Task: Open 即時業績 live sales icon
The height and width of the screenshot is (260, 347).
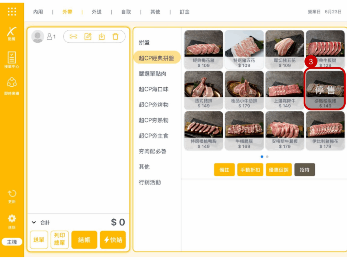Action: click(x=12, y=86)
